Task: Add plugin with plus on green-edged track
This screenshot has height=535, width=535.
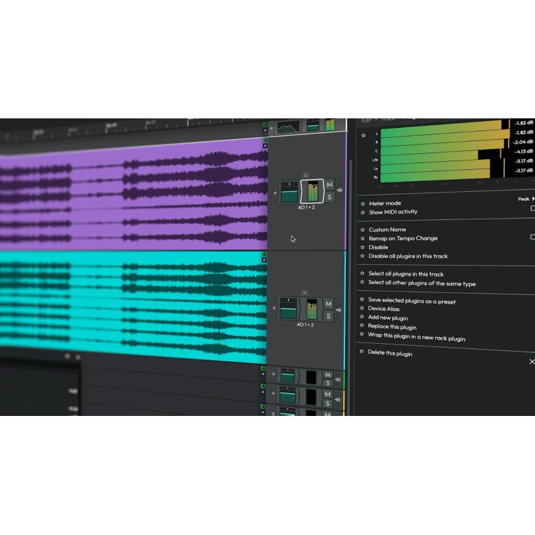Action: (x=274, y=374)
